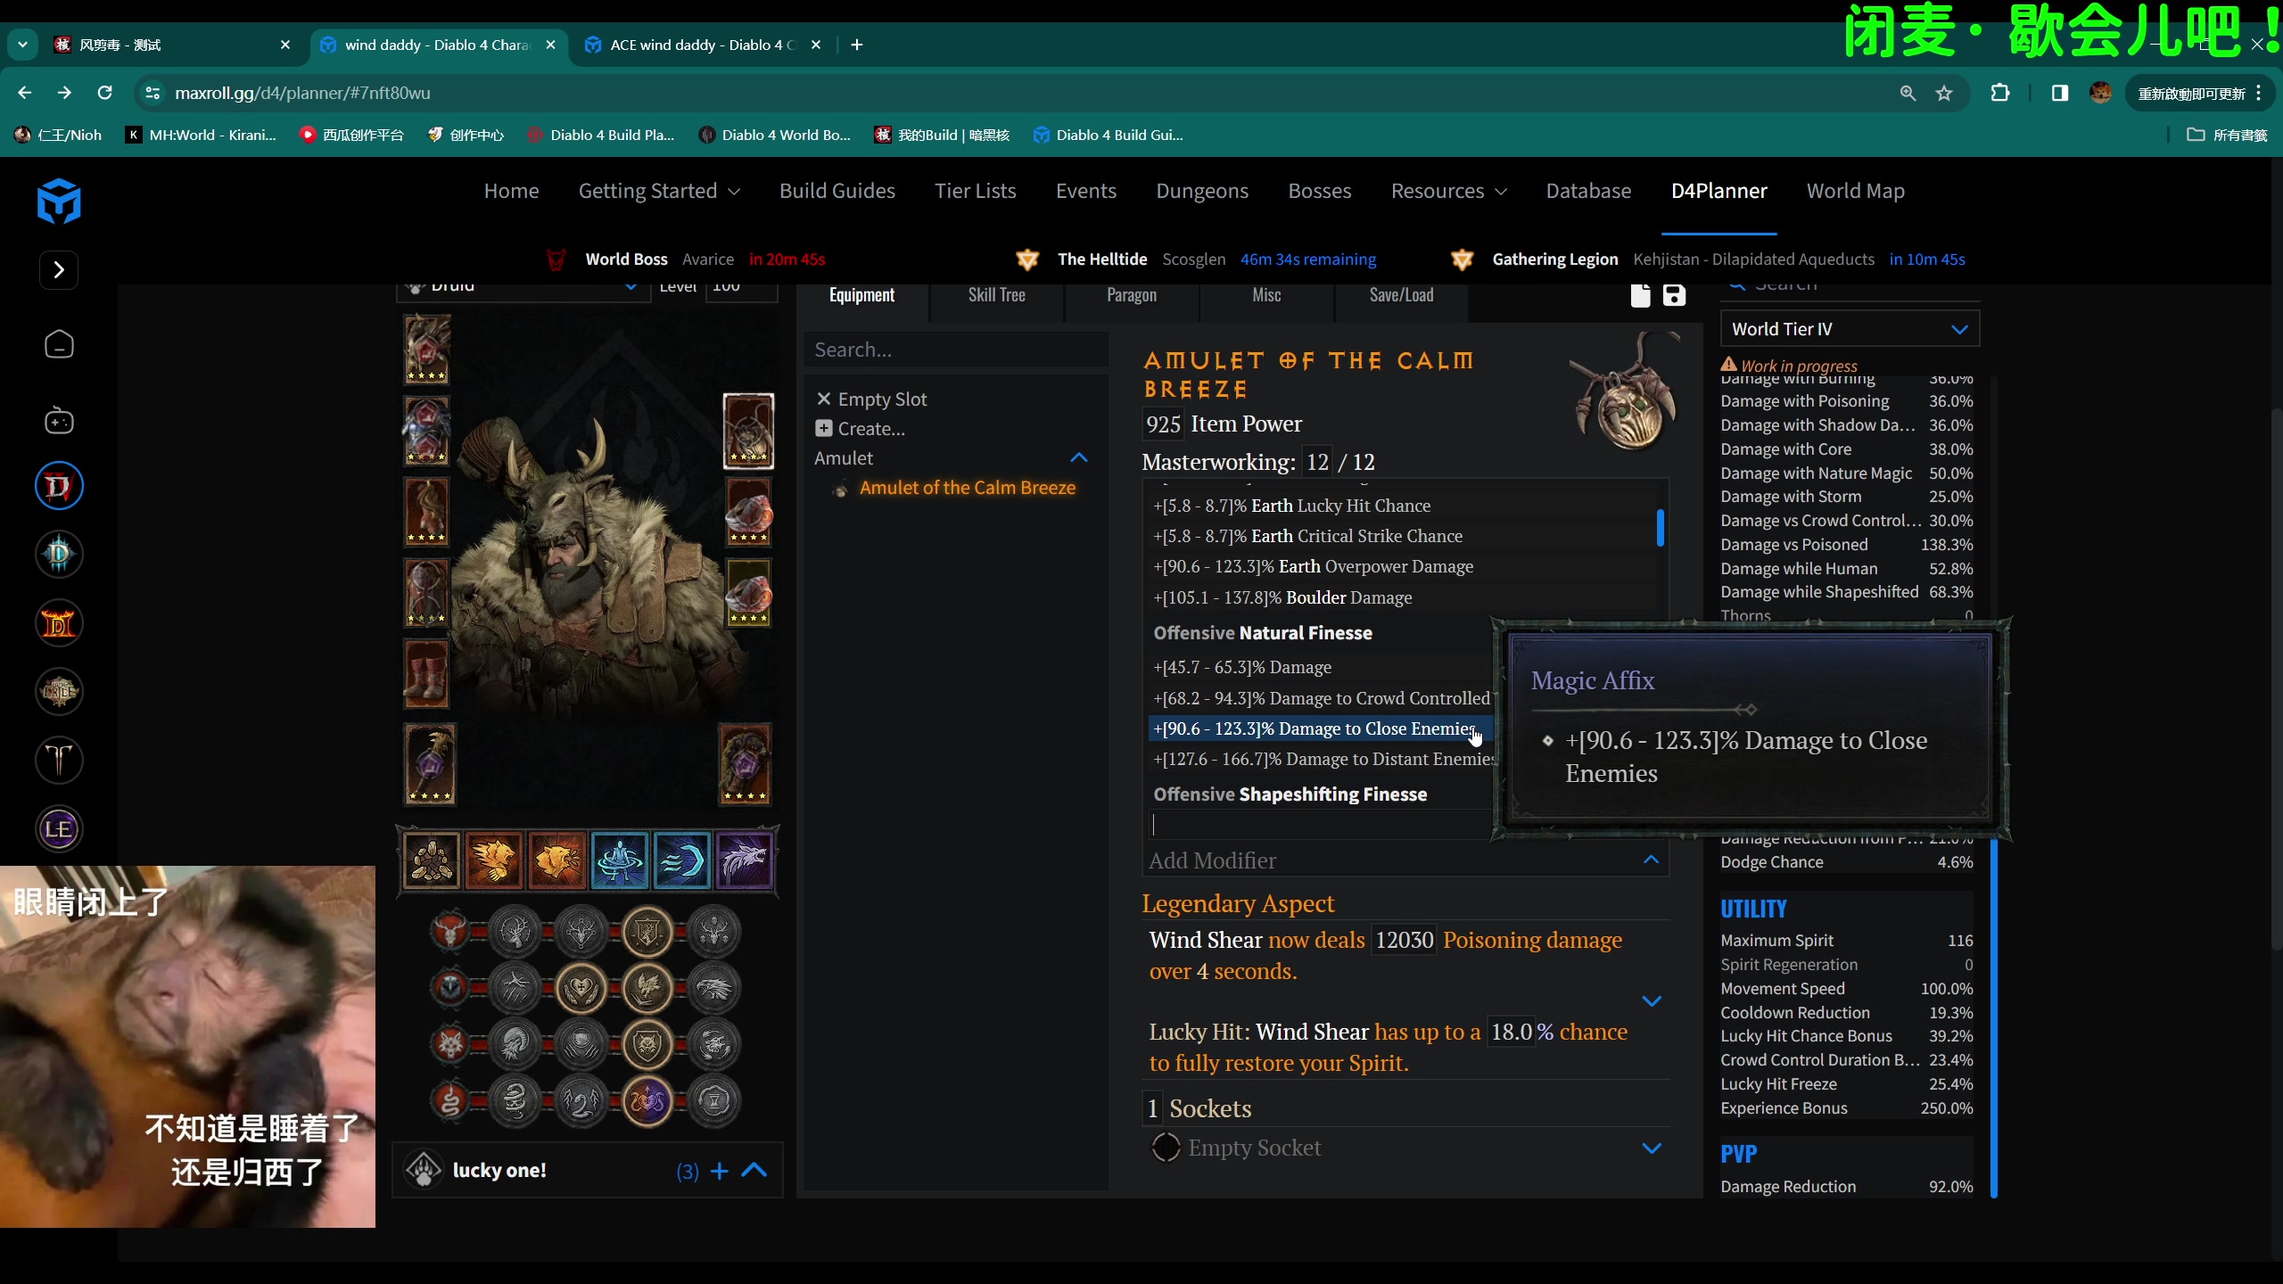The height and width of the screenshot is (1284, 2283).
Task: Click the browser reload button
Action: (x=104, y=93)
